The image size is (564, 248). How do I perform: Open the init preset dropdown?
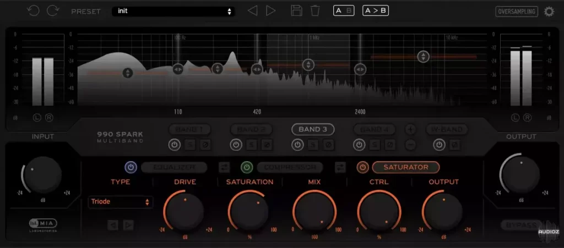pyautogui.click(x=173, y=11)
